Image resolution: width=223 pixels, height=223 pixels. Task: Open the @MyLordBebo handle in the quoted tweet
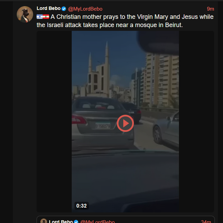pyautogui.click(x=97, y=222)
